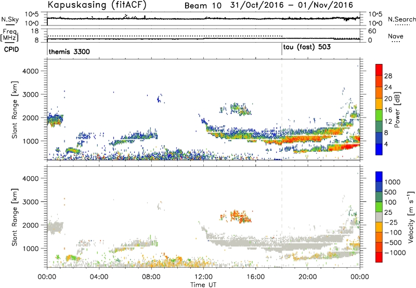This screenshot has height=288, width=416.
Task: Click the '28' dB colorbar tick label
Action: 388,76
